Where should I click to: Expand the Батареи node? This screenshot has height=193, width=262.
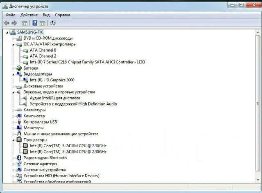(14, 68)
